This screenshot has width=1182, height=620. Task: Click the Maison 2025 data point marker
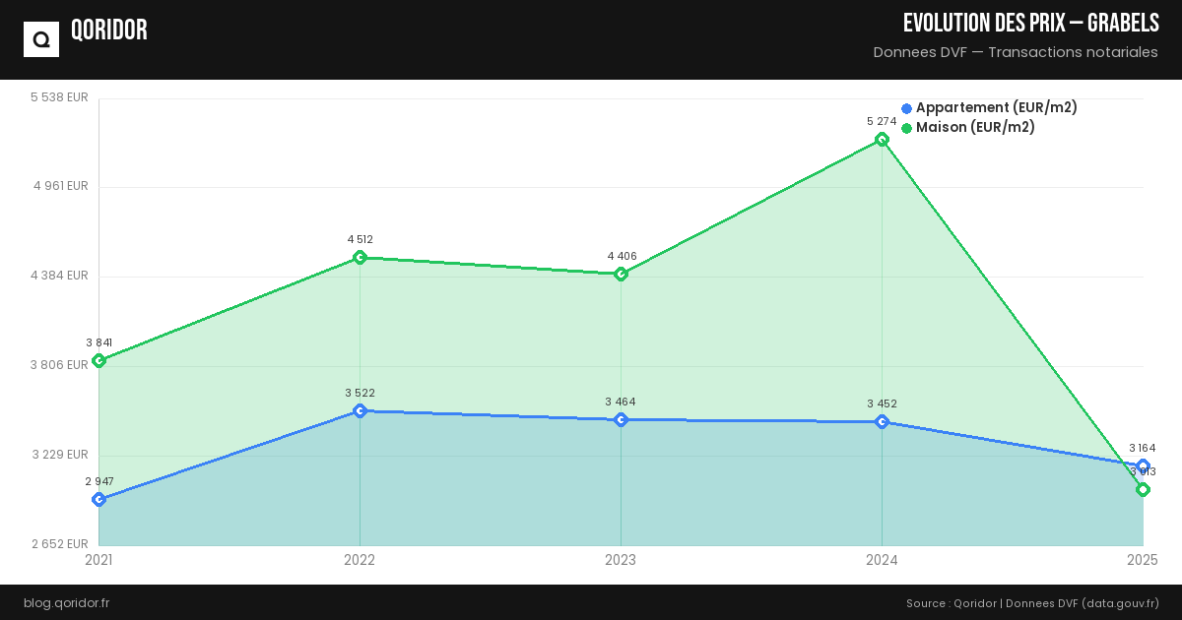[1143, 490]
